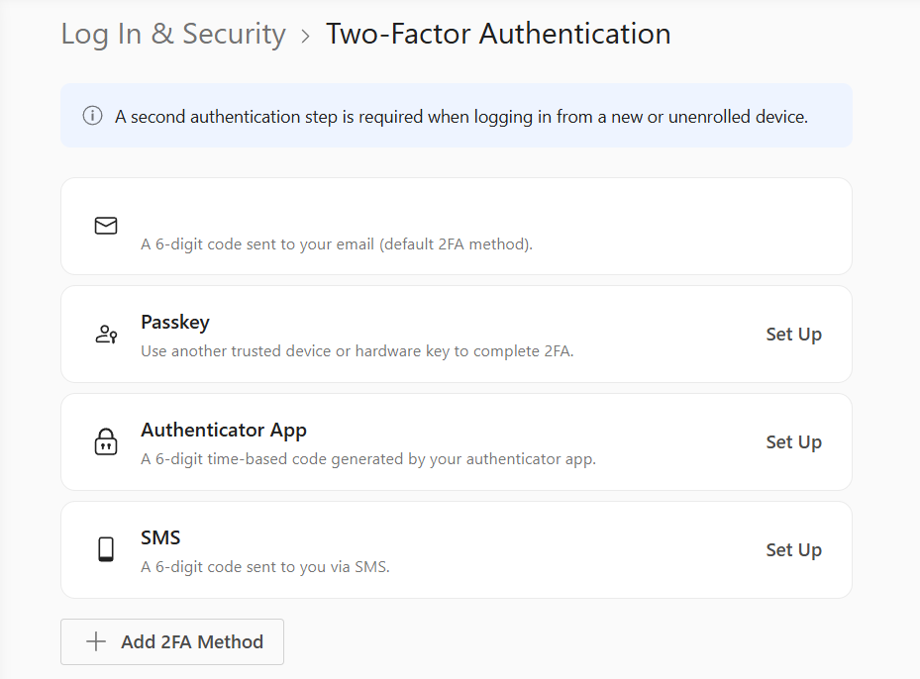The image size is (920, 679).
Task: Click the envelope icon for default 2FA method
Action: tap(105, 226)
